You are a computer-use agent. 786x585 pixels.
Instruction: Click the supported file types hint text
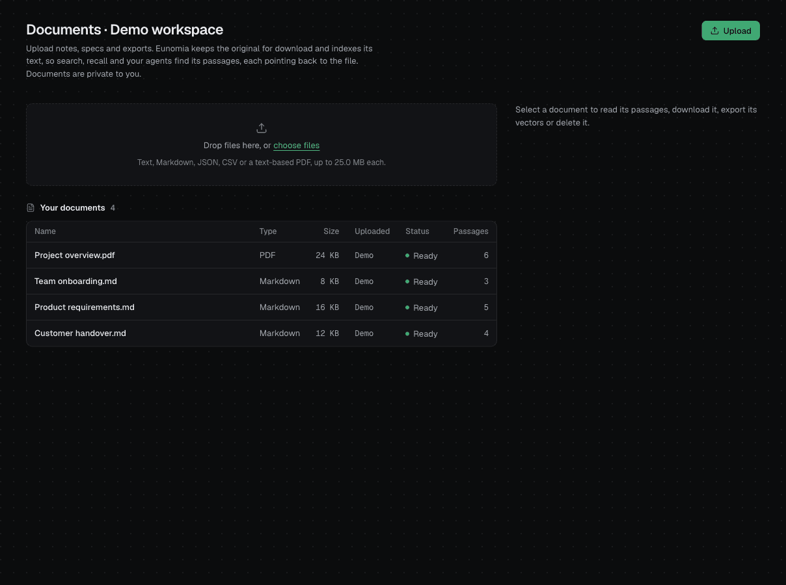point(262,162)
